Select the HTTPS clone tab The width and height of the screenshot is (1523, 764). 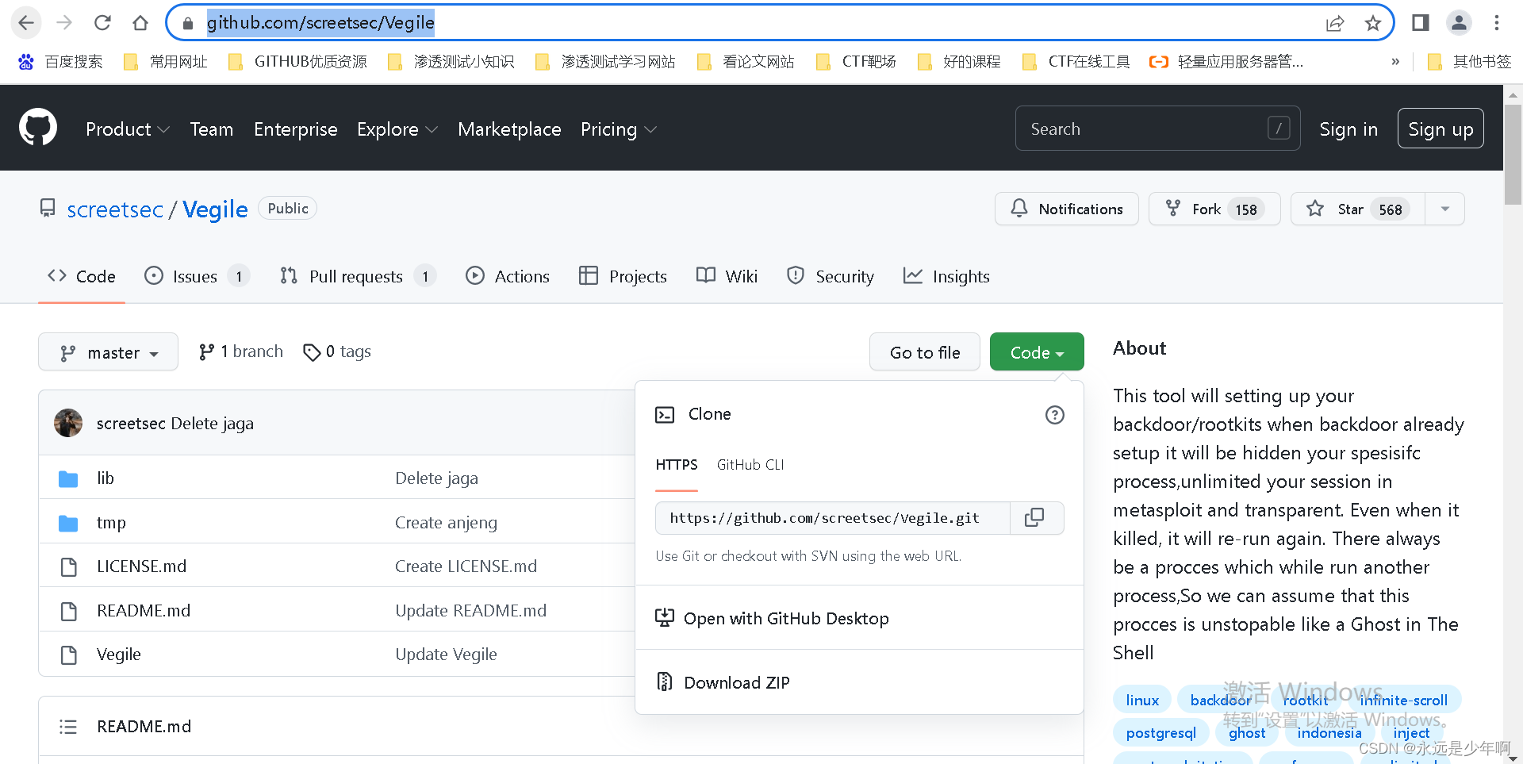click(677, 465)
